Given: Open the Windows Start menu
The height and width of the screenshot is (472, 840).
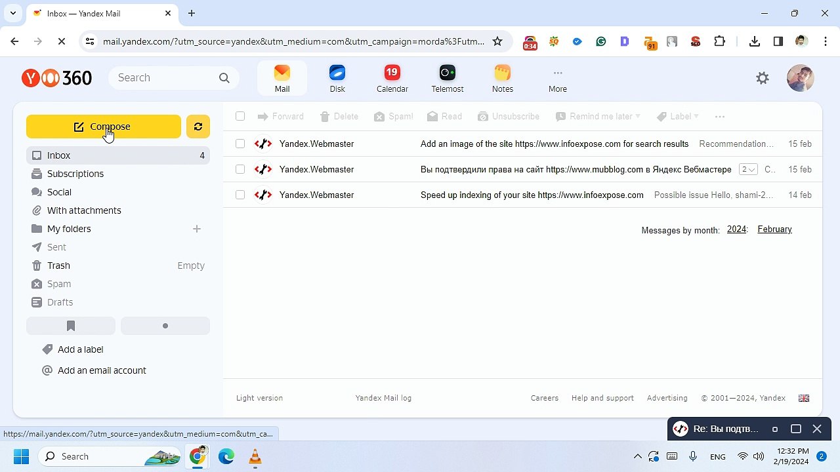Looking at the screenshot, I should click(x=21, y=456).
